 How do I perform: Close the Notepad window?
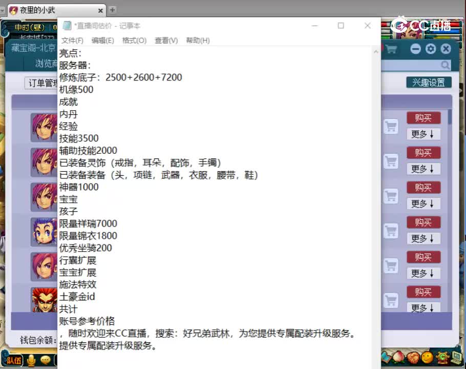pyautogui.click(x=367, y=26)
